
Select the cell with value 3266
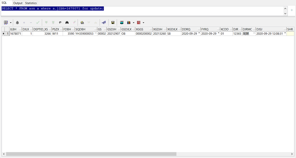(42, 34)
